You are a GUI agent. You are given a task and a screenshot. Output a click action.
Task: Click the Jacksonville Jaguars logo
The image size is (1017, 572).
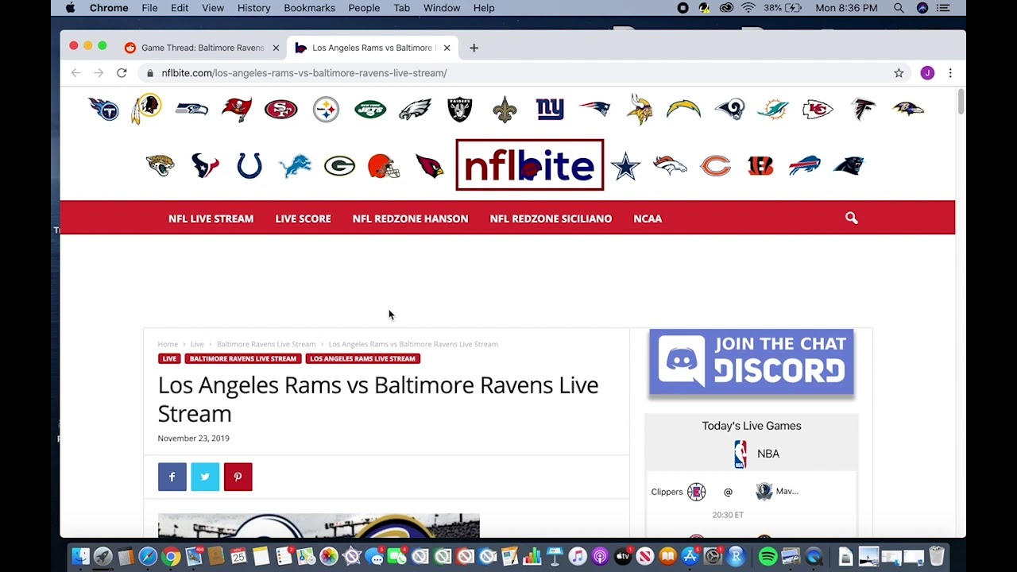coord(160,166)
